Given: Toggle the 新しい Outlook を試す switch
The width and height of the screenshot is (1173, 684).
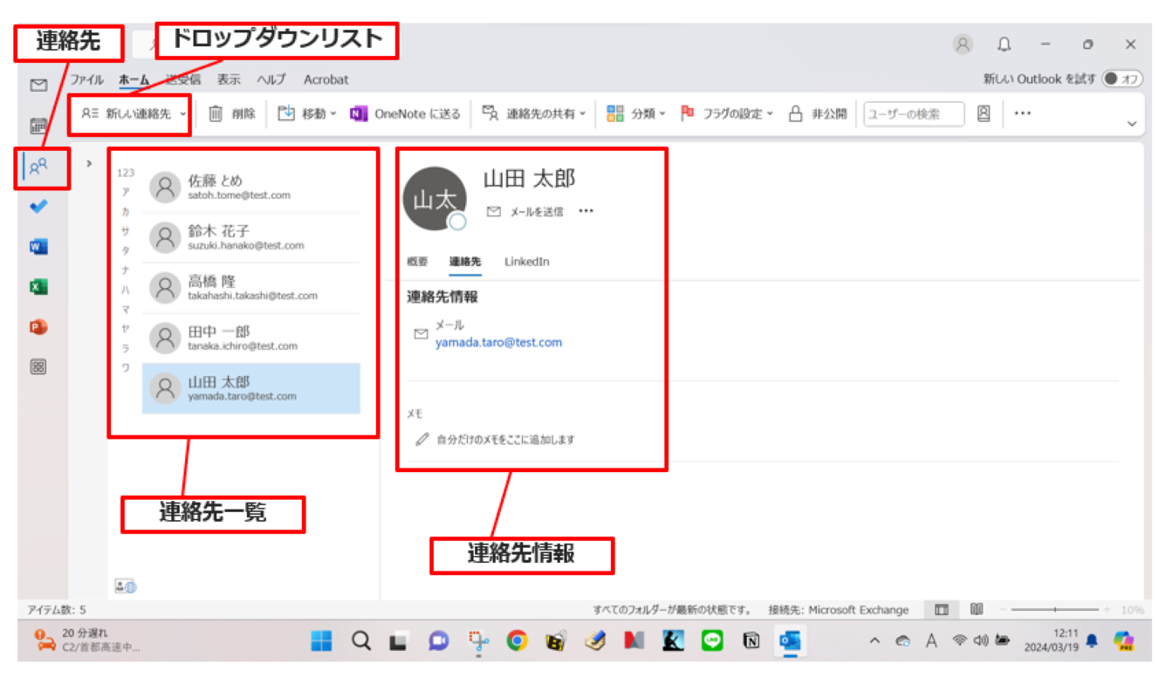Looking at the screenshot, I should click(x=1122, y=79).
